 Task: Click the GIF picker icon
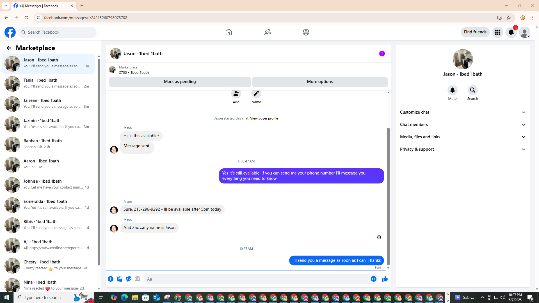point(137,279)
